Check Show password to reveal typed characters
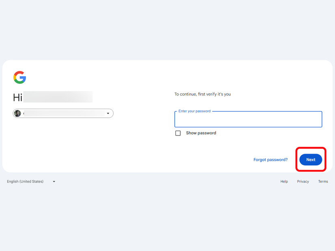 (178, 133)
